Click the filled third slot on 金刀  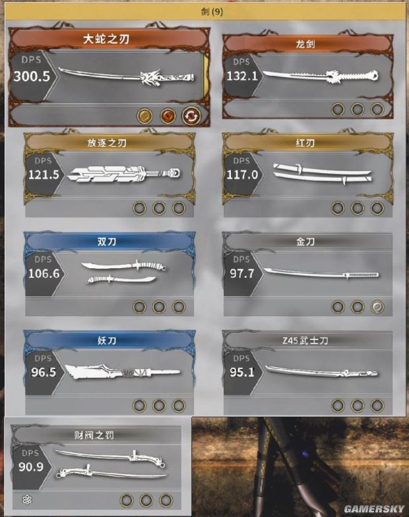pos(377,307)
